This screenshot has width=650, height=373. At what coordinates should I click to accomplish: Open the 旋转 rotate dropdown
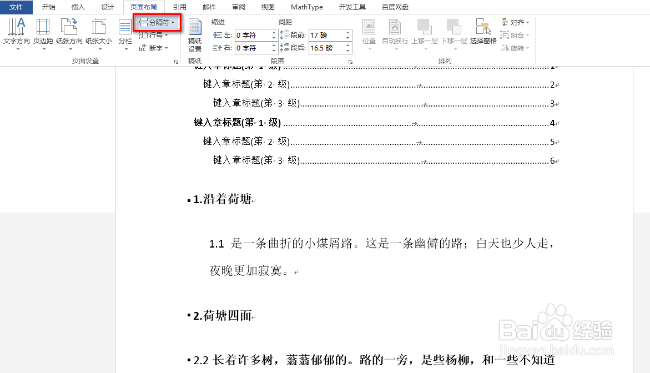(515, 48)
